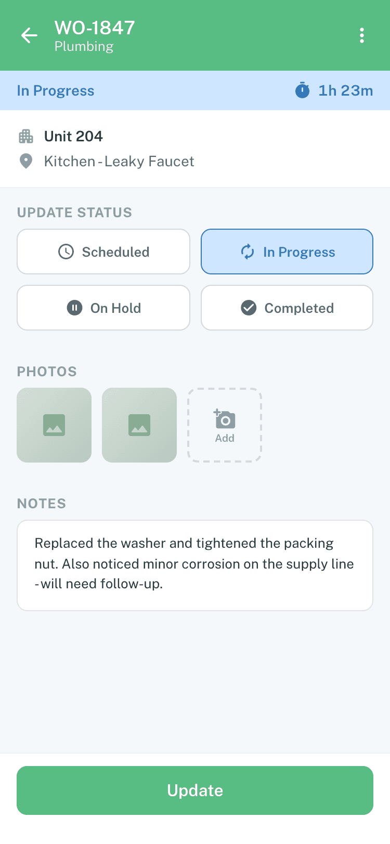Open the three-dot overflow menu
Screen dimensions: 390x844
[361, 35]
